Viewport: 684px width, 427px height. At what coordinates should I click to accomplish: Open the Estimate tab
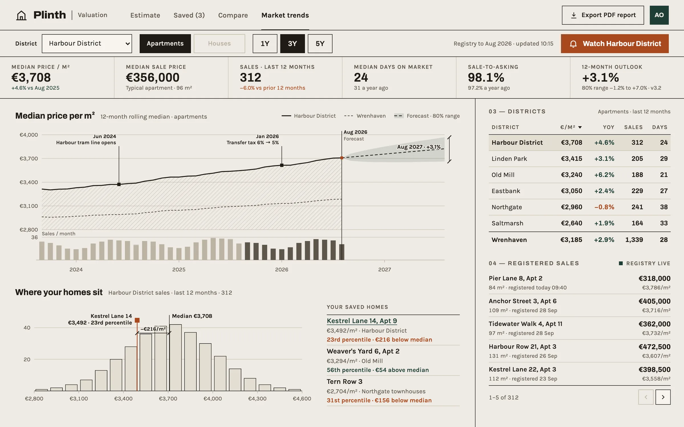point(145,15)
